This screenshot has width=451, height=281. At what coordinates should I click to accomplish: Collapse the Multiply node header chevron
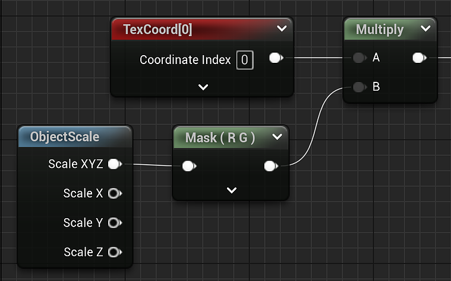[425, 28]
